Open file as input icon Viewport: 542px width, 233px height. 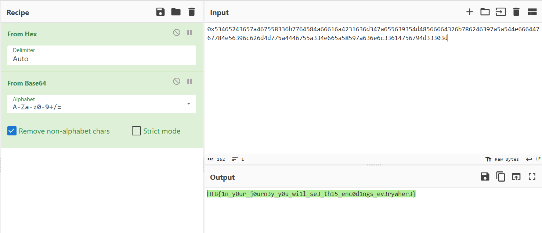(501, 12)
